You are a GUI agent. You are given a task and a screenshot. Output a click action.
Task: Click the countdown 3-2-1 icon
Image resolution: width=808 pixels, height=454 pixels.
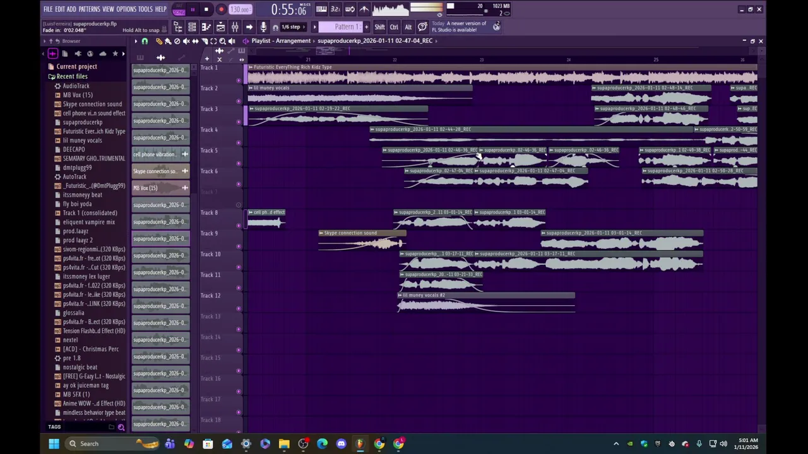pyautogui.click(x=335, y=9)
